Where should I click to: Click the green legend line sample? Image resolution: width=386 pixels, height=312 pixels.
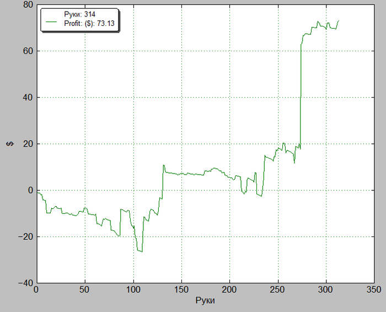pyautogui.click(x=51, y=22)
